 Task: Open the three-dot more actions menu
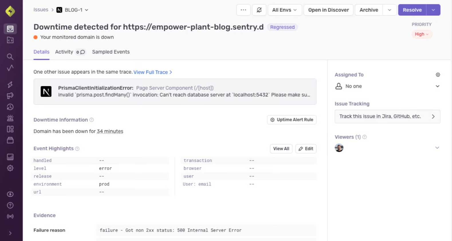[243, 10]
